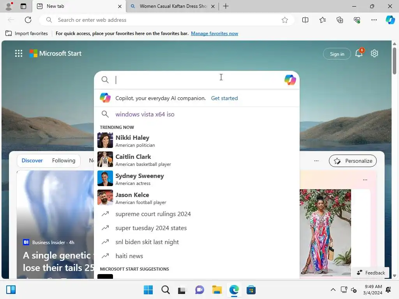This screenshot has width=399, height=299.
Task: Open taskbar Search
Action: point(165,290)
